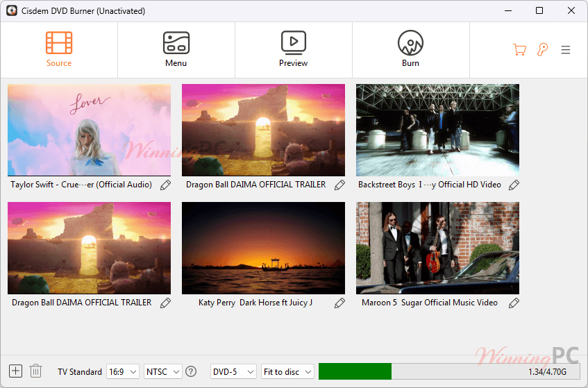Click the Cisdem app logo icon
This screenshot has height=388, width=588.
[x=12, y=10]
